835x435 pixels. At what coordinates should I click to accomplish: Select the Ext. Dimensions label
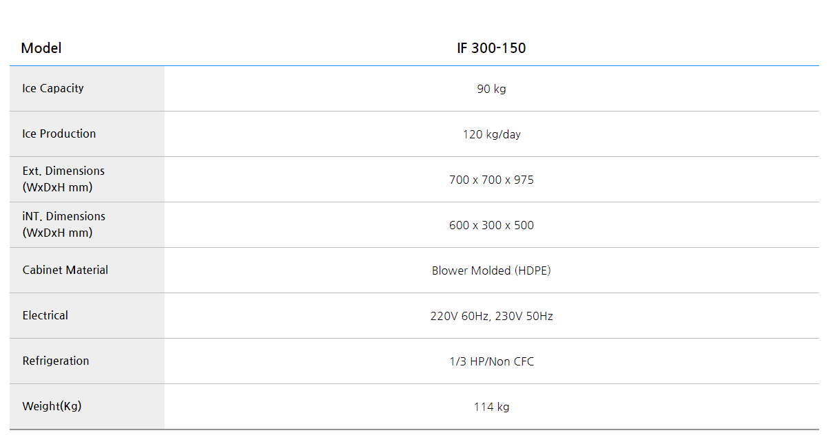coord(63,171)
